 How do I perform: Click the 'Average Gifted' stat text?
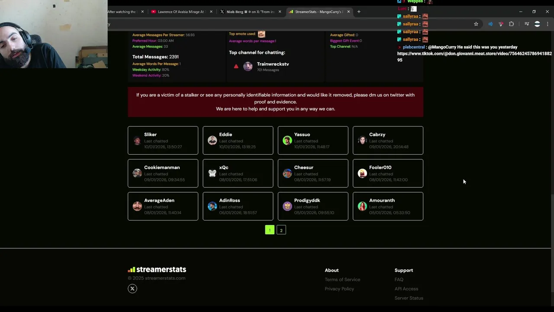coord(344,35)
